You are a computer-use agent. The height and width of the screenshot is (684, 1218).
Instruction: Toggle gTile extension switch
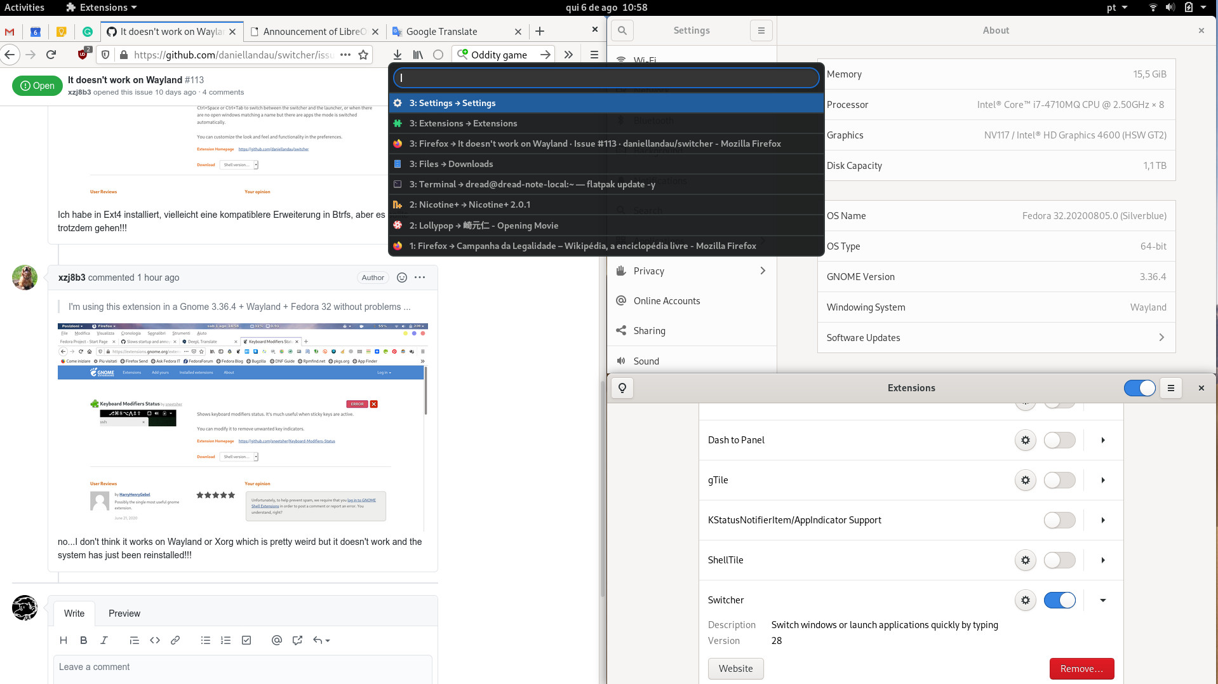1060,480
